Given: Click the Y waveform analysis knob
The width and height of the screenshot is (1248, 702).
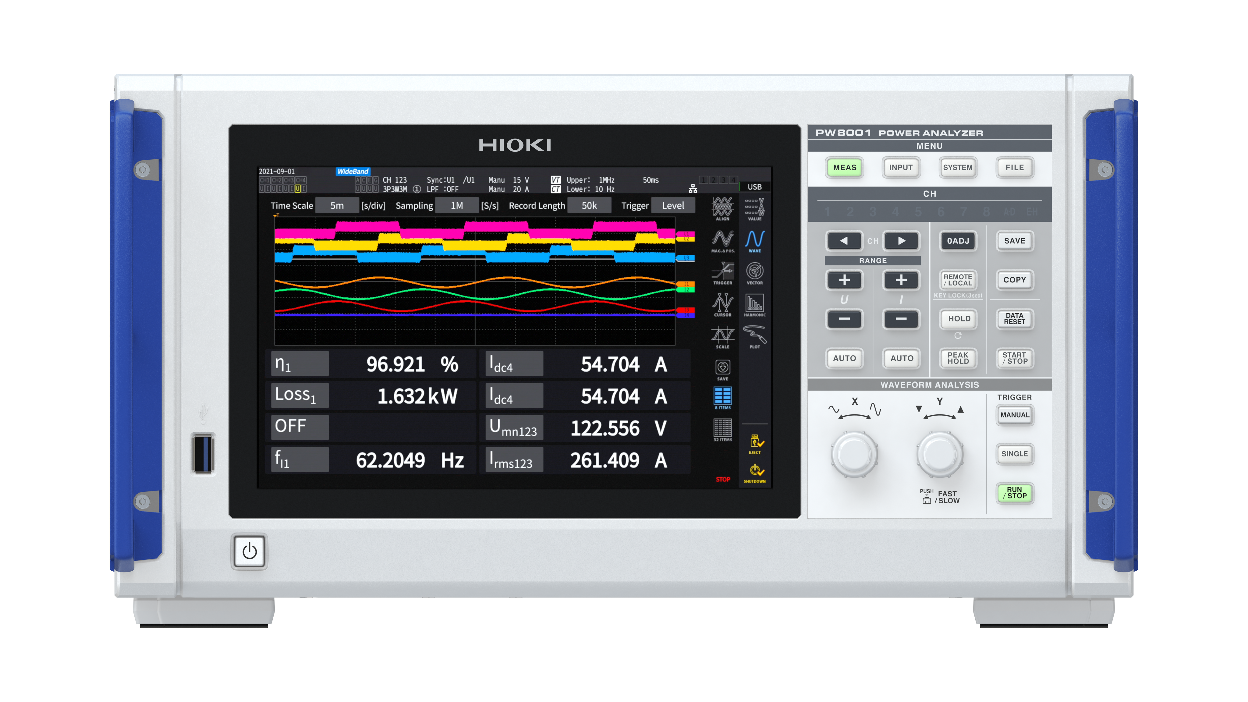Looking at the screenshot, I should (x=940, y=455).
